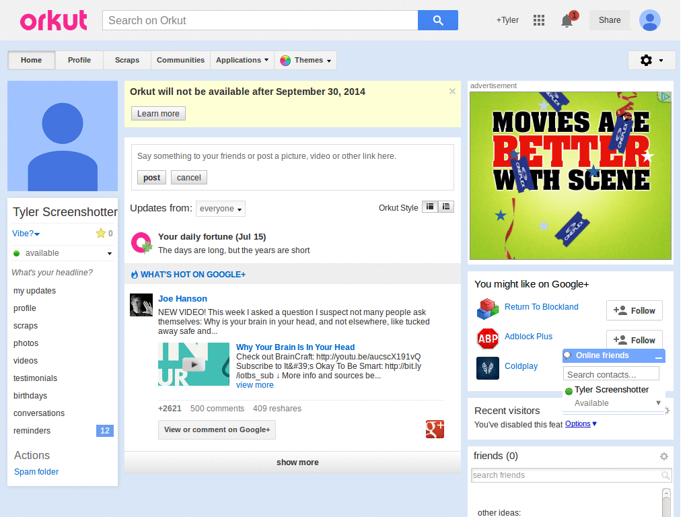This screenshot has width=689, height=517.
Task: Open photos in sidebar
Action: (26, 343)
